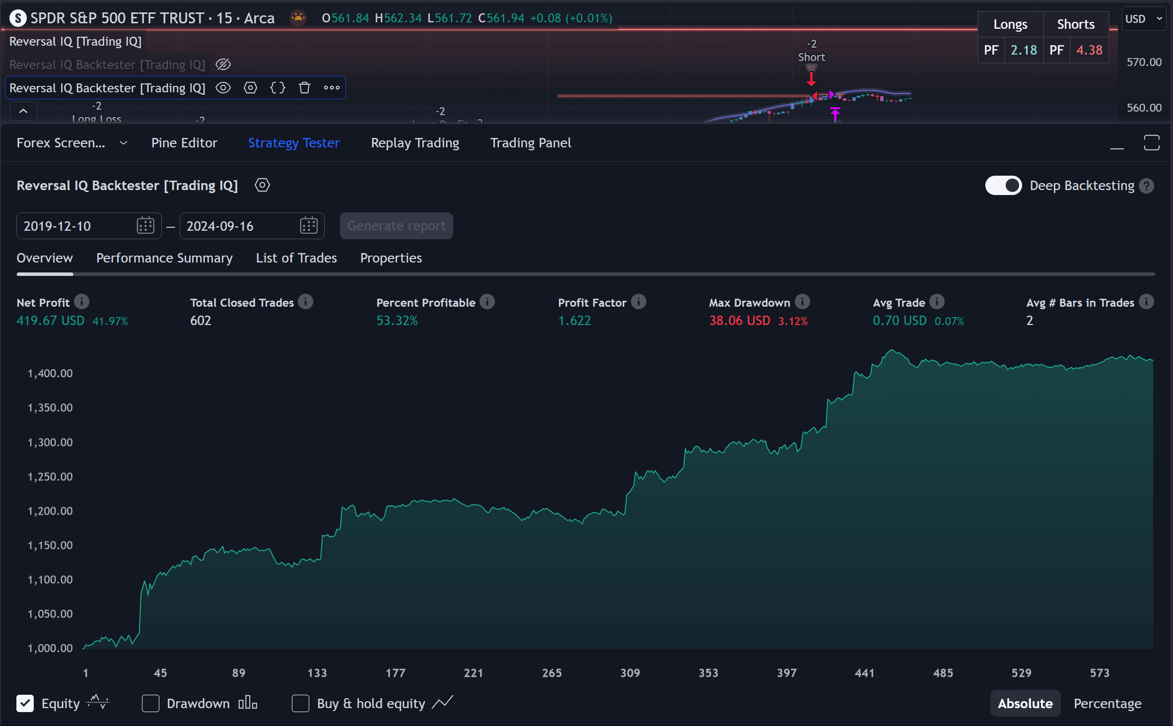Click Avg Trade value 0.70 USD
1173x726 pixels.
pos(899,321)
